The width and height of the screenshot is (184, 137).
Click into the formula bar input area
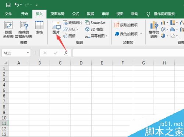(128, 53)
